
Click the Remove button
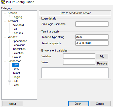pyautogui.click(x=102, y=63)
